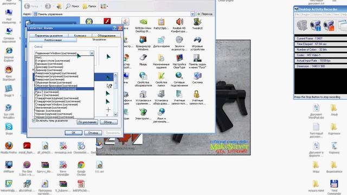
Task: Click the По умолчанию button
Action: pos(87,122)
